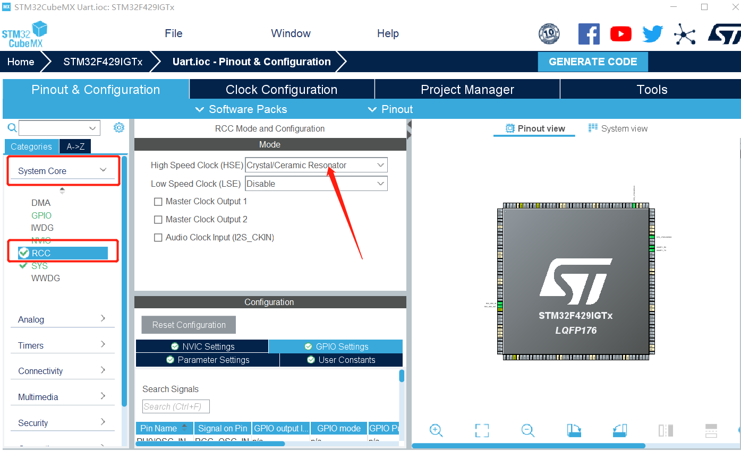Open the Twitter link icon
Screen dimensions: 741x451
(x=653, y=34)
